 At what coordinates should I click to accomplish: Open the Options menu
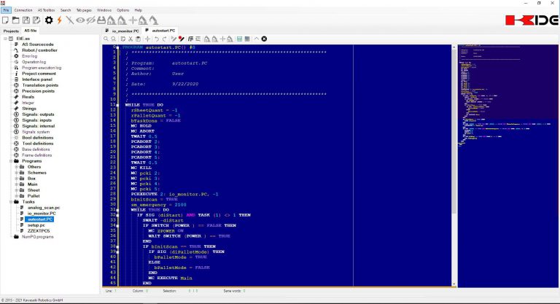pos(122,10)
